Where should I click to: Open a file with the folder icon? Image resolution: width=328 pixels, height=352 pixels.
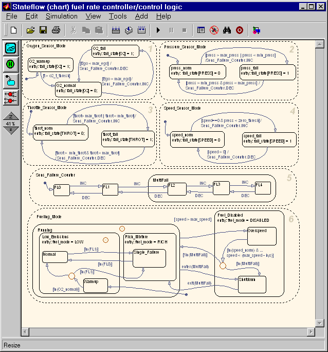[x=31, y=30]
